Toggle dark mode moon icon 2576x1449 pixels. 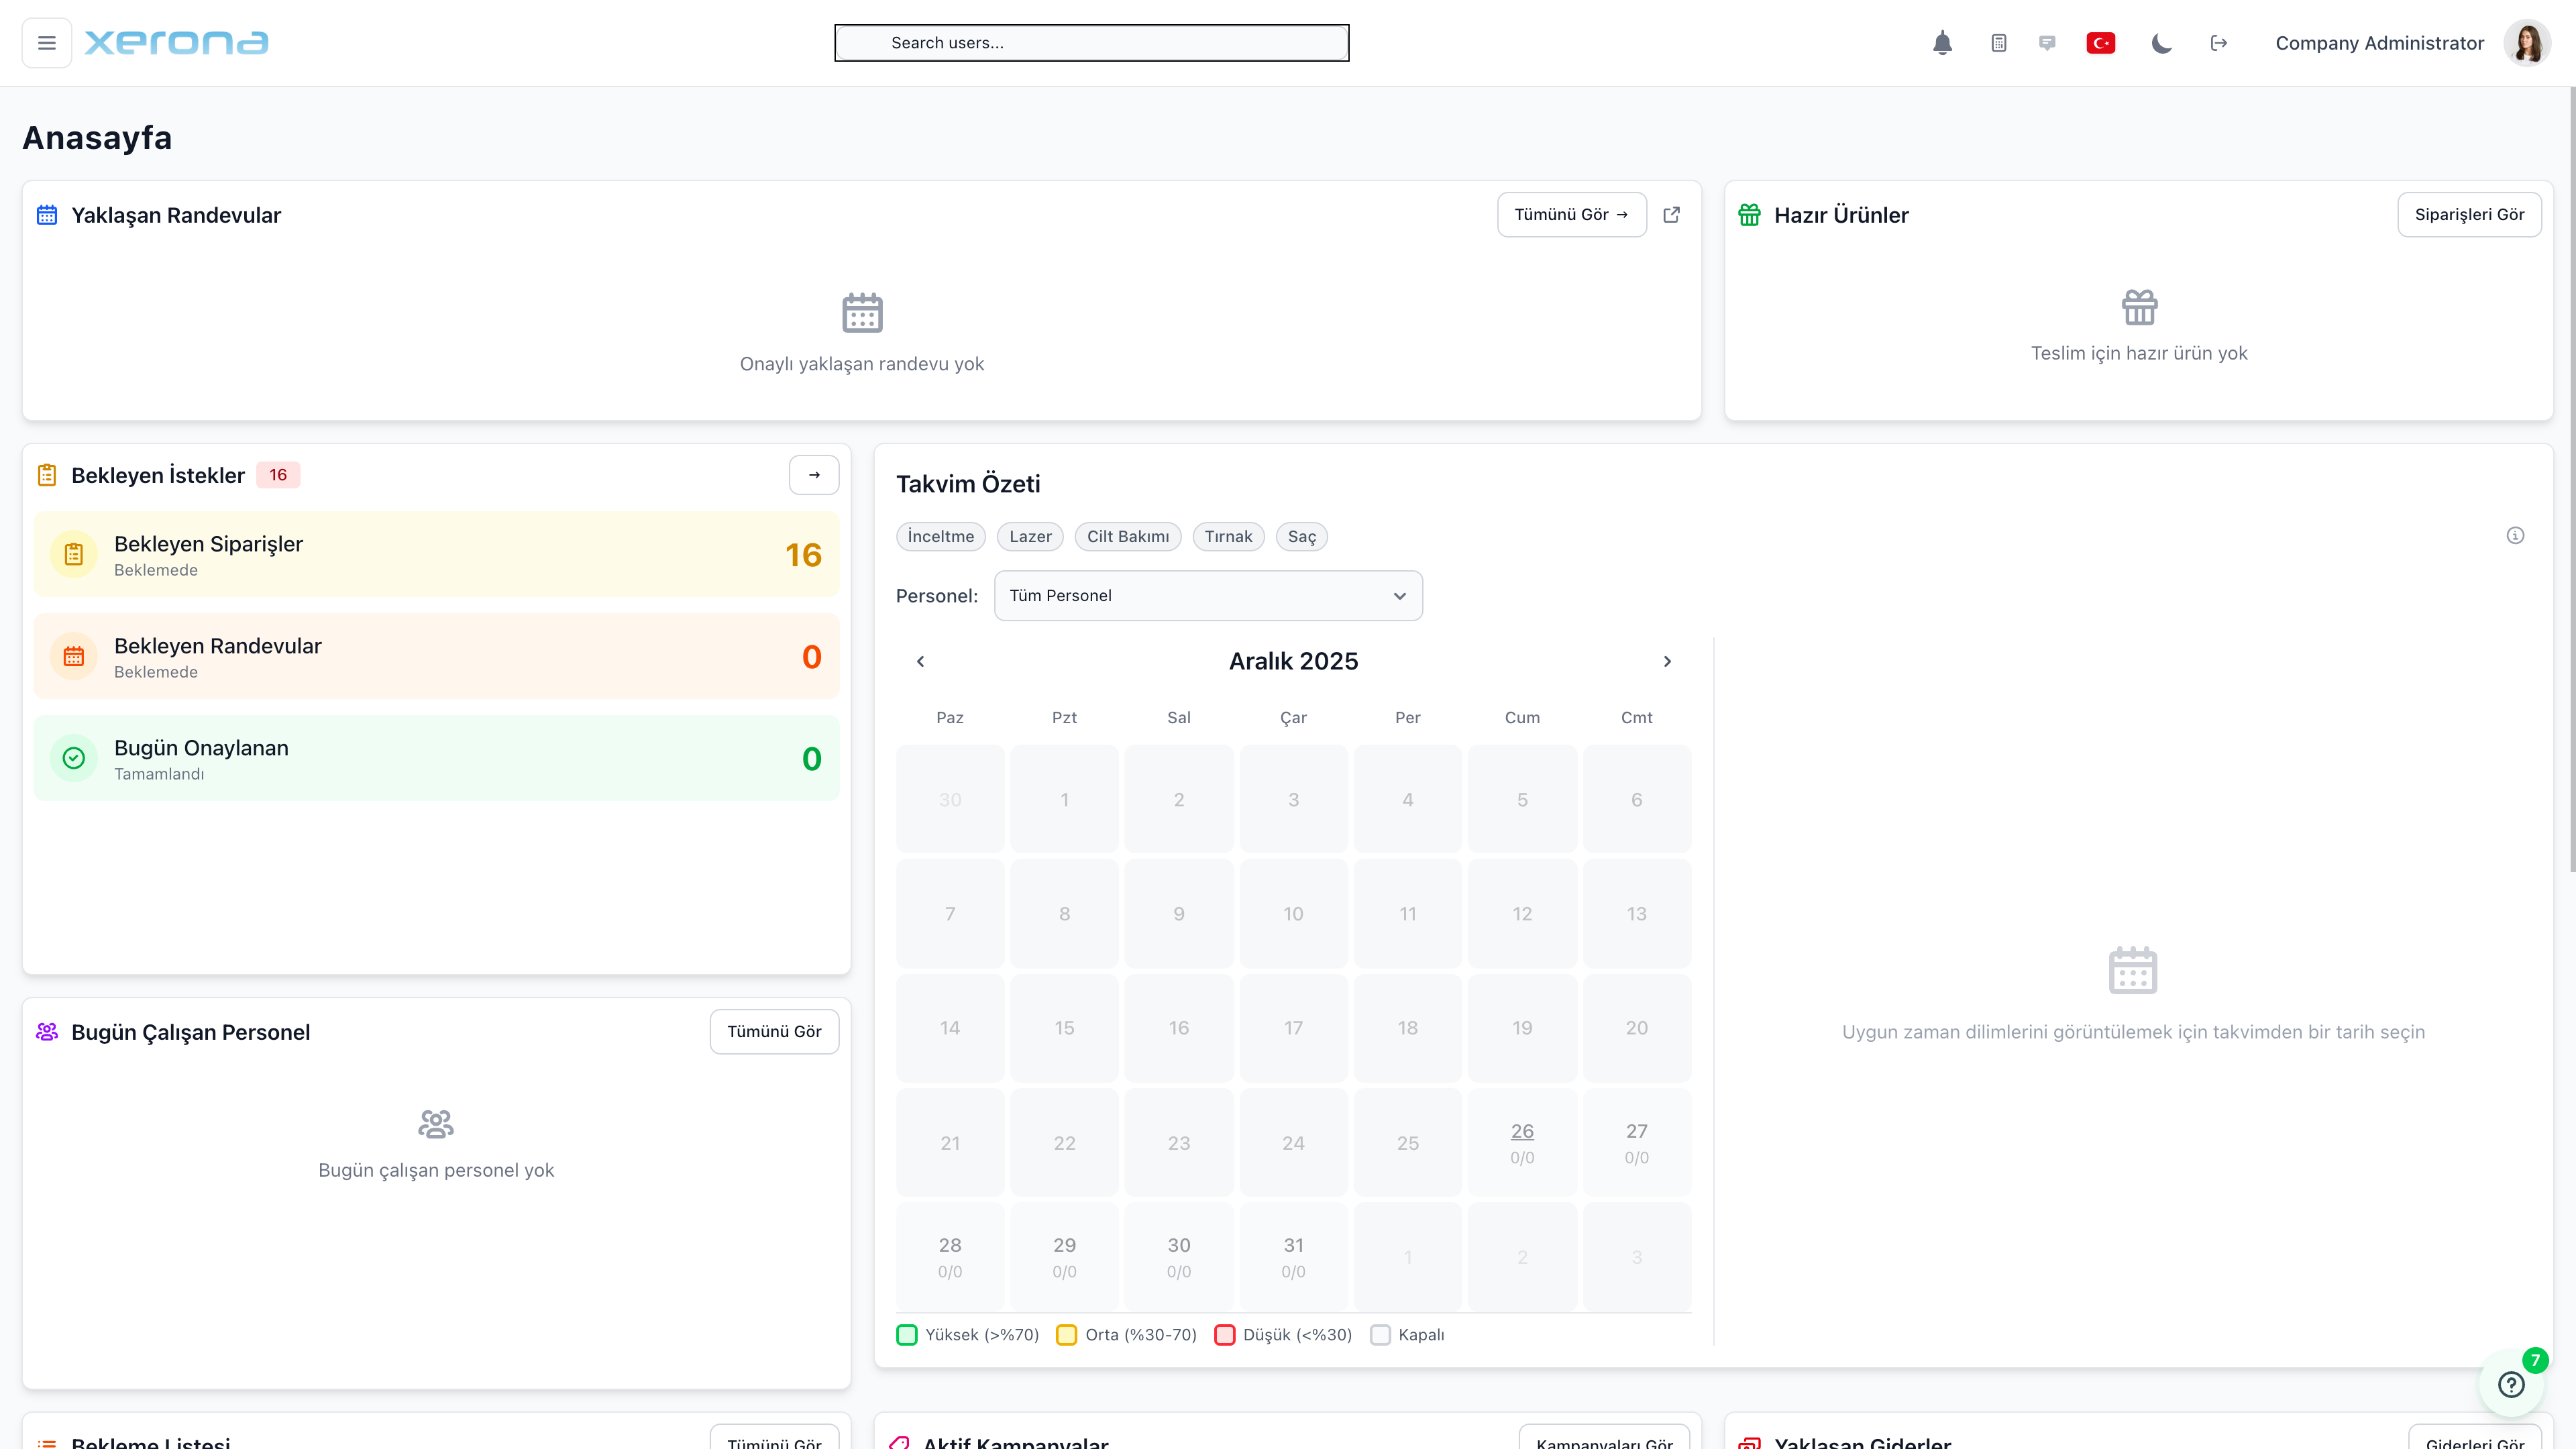(x=2161, y=43)
